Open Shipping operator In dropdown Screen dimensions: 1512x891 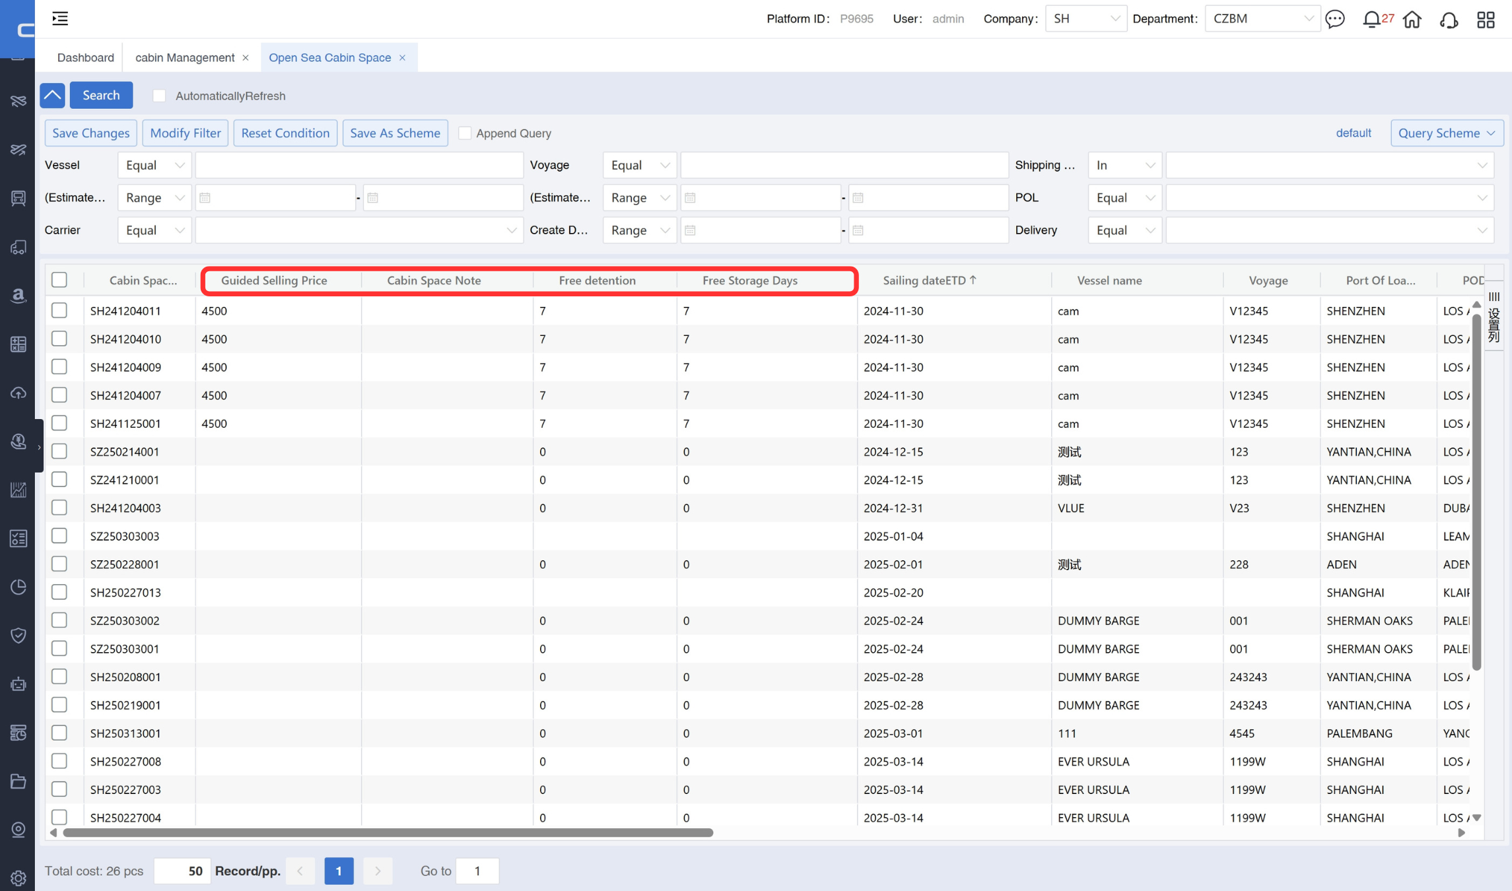click(1125, 165)
